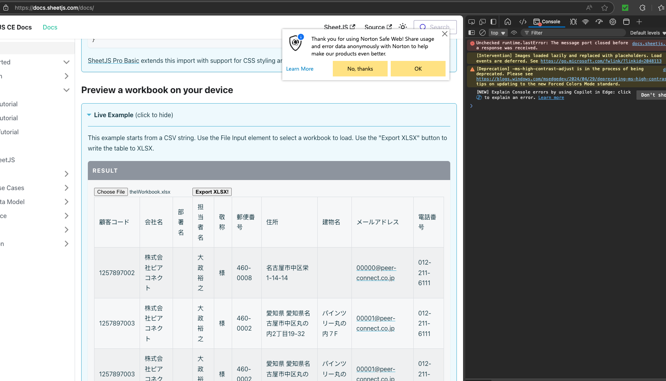The width and height of the screenshot is (666, 381).
Task: Open the Favorites list icon
Action: (x=661, y=8)
